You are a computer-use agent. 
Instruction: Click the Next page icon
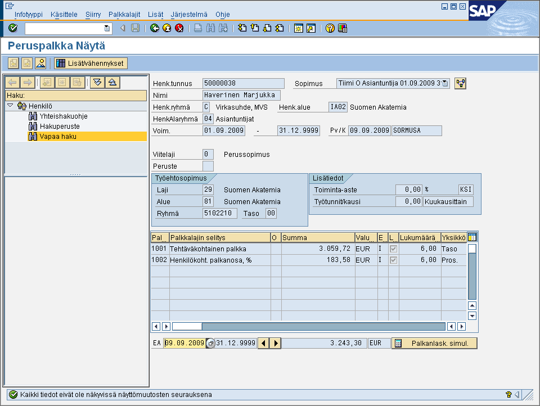click(x=267, y=28)
